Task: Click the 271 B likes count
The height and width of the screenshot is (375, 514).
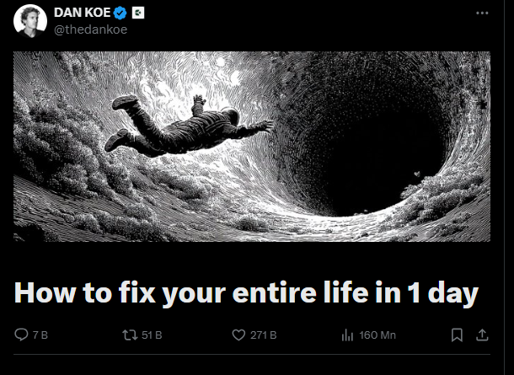Action: click(264, 335)
